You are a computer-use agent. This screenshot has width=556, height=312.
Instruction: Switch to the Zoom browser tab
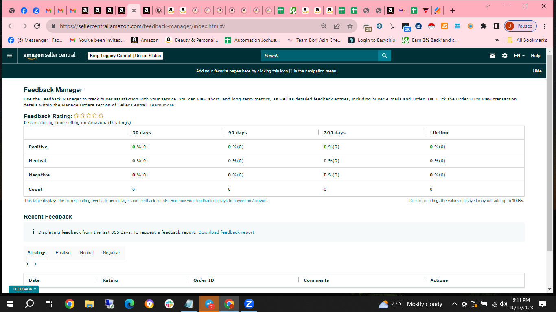click(x=36, y=11)
